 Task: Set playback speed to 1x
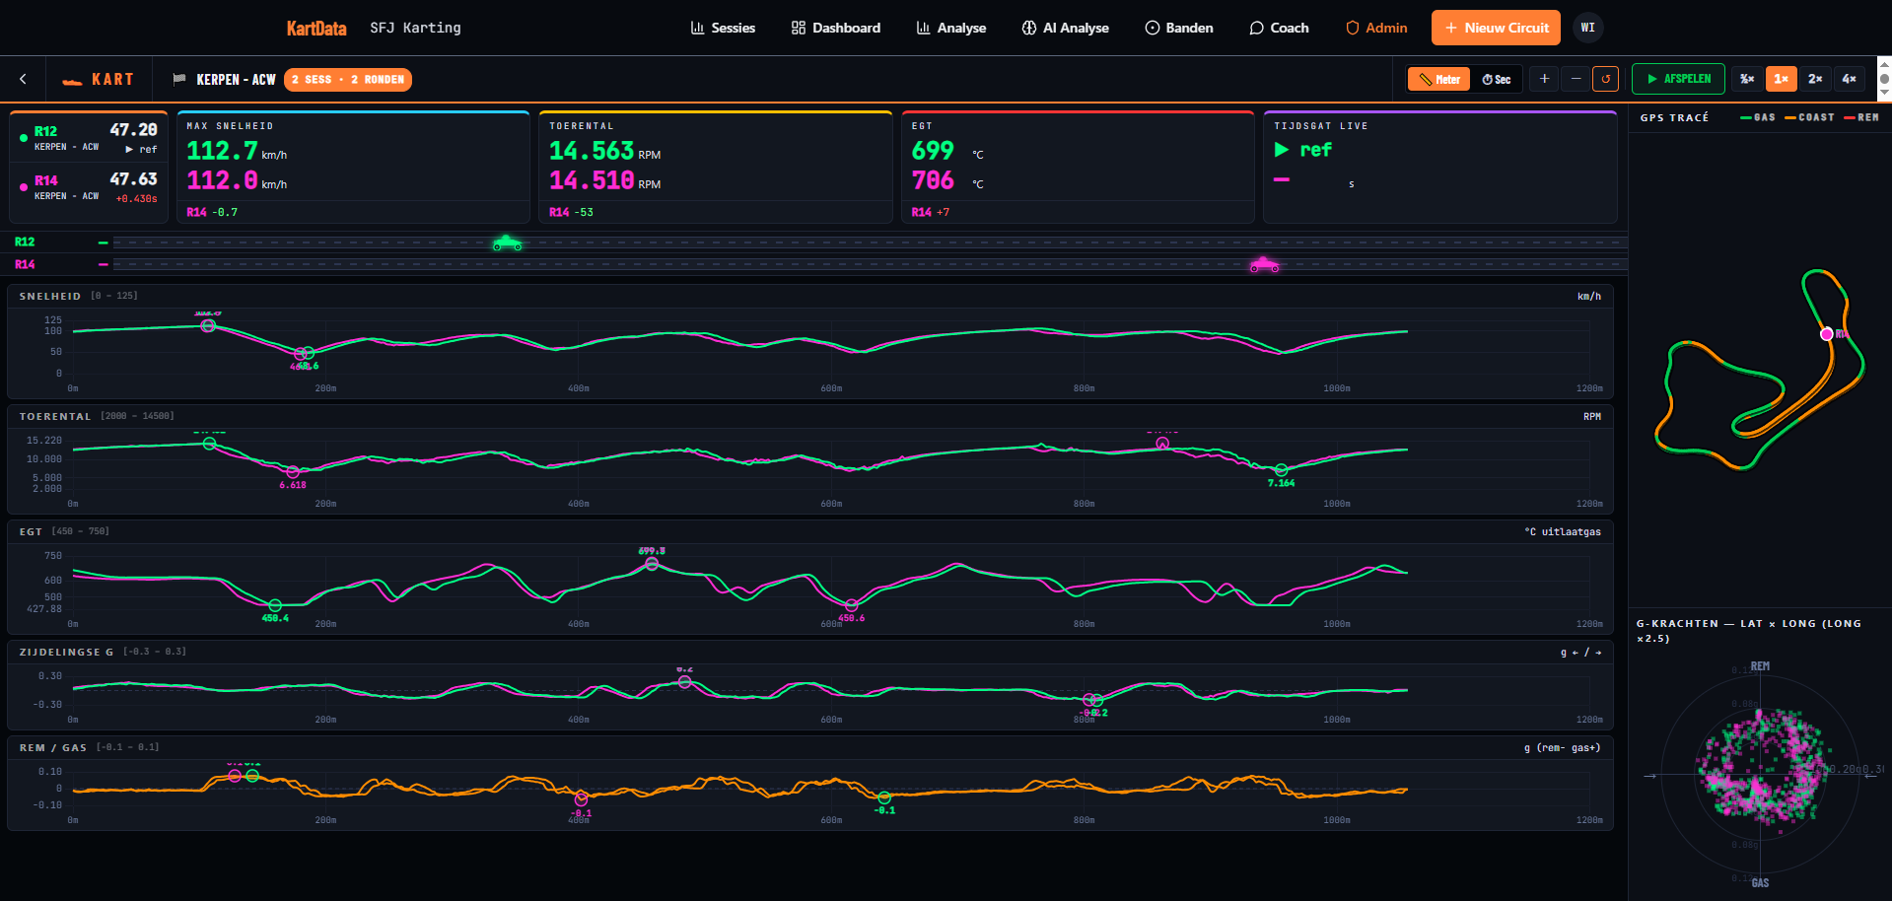coord(1781,79)
